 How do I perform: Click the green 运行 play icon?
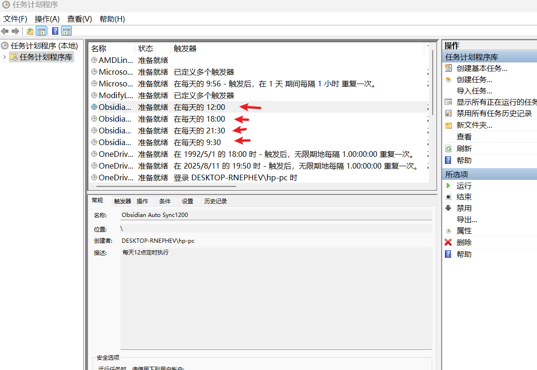point(448,185)
